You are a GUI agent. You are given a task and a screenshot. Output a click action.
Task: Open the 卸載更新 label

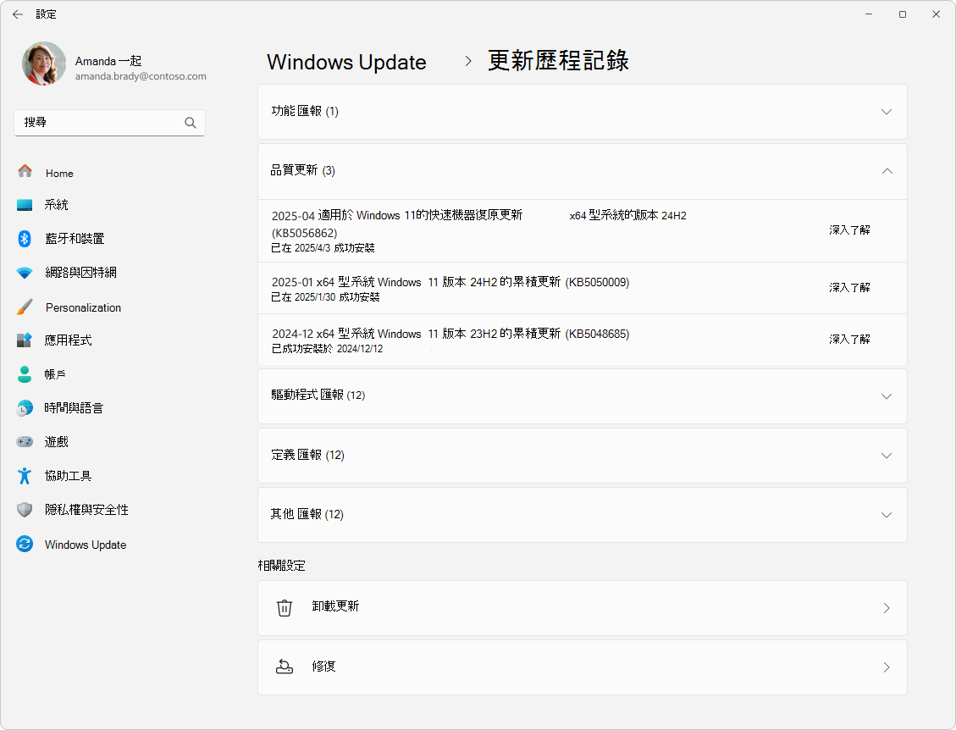coord(335,606)
